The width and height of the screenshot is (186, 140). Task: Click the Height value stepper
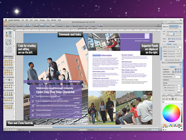point(181,56)
